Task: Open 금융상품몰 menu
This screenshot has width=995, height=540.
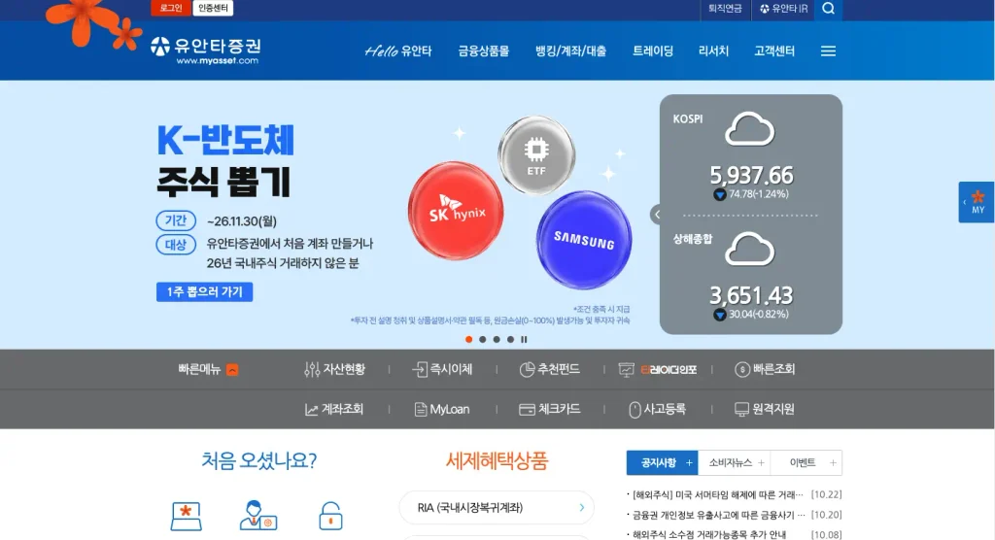Action: click(484, 51)
